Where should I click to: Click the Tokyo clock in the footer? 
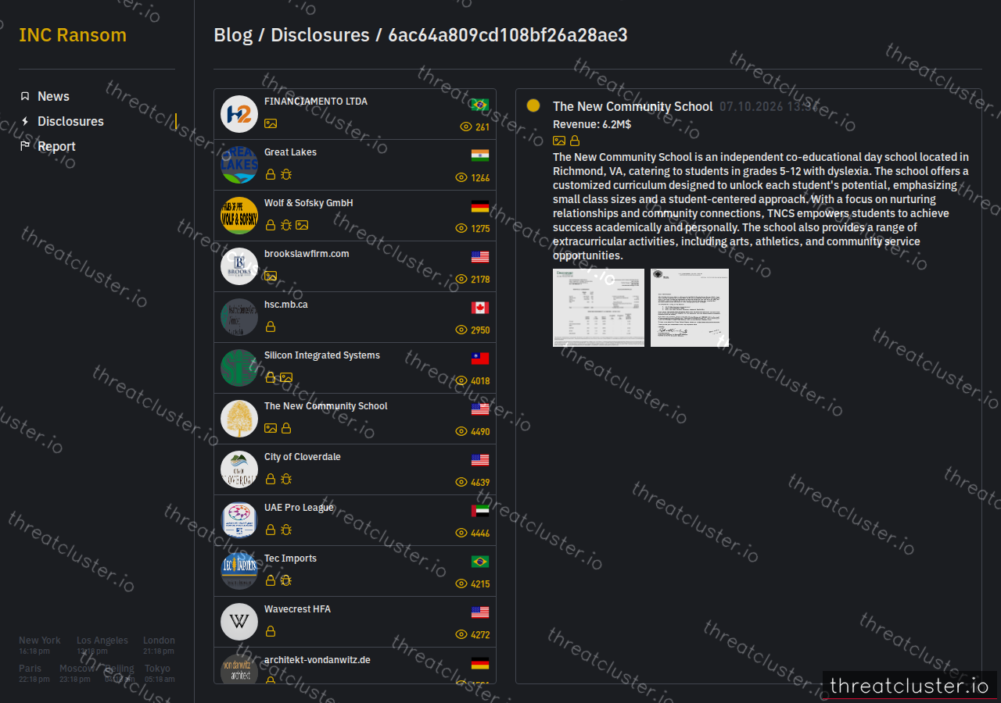click(x=159, y=673)
